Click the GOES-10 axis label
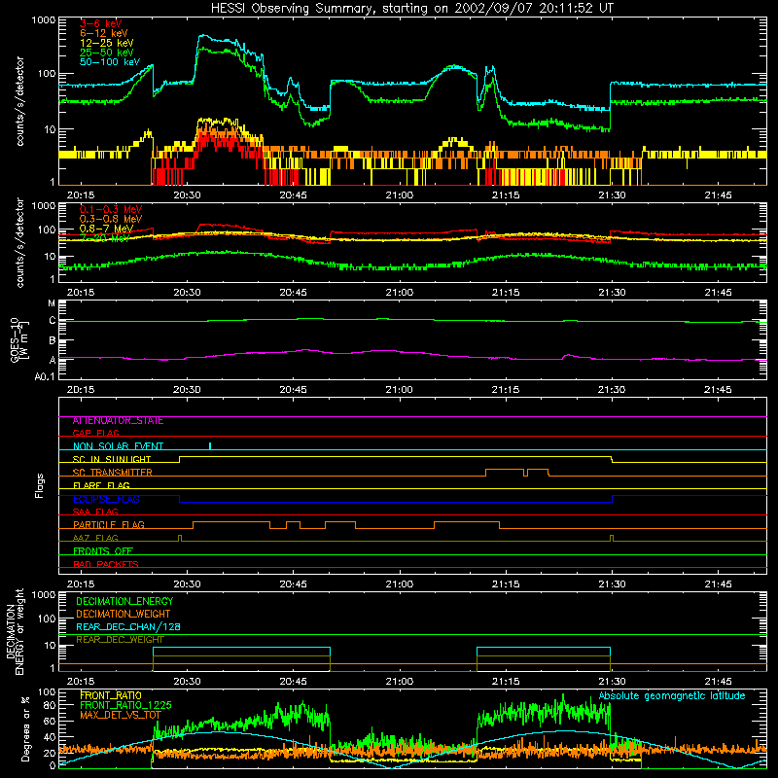Screen dimensions: 778x778 [x=19, y=339]
